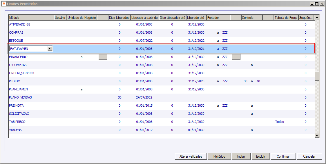
Task: Click Controle value 40 in PEDIDO row
Action: [258, 81]
